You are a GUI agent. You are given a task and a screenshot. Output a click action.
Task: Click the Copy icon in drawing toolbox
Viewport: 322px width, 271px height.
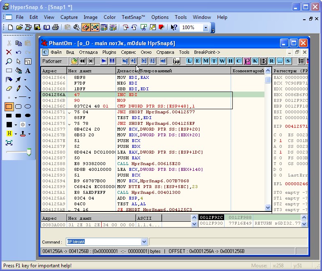click(x=19, y=43)
